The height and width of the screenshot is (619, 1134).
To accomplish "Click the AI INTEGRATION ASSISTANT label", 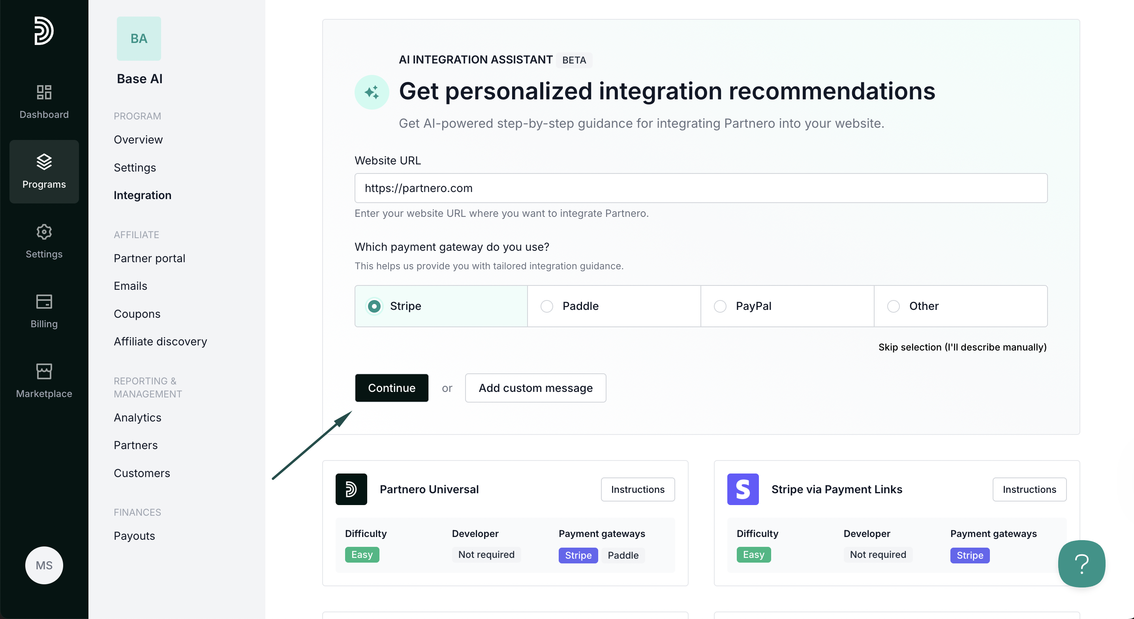I will click(475, 60).
